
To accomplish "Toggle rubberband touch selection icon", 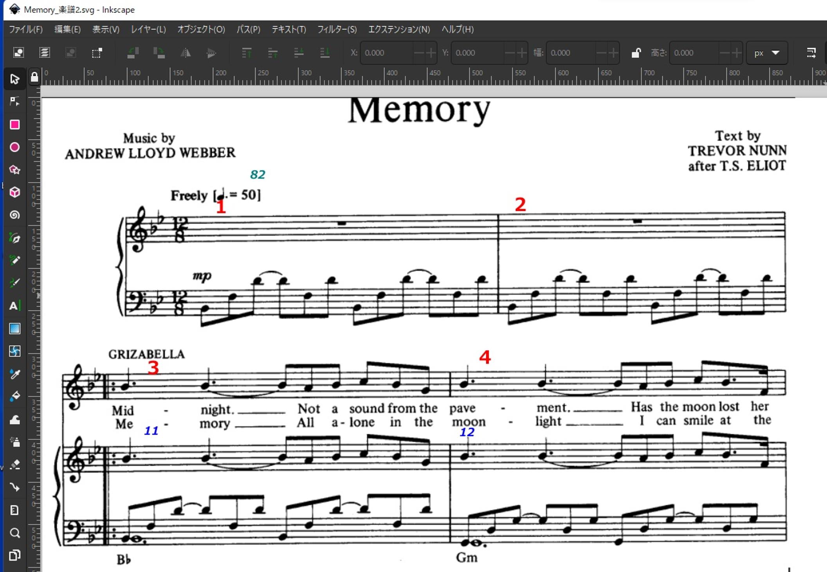I will [x=97, y=53].
